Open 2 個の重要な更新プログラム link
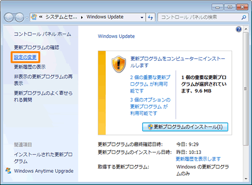The image size is (252, 185). pos(150,84)
